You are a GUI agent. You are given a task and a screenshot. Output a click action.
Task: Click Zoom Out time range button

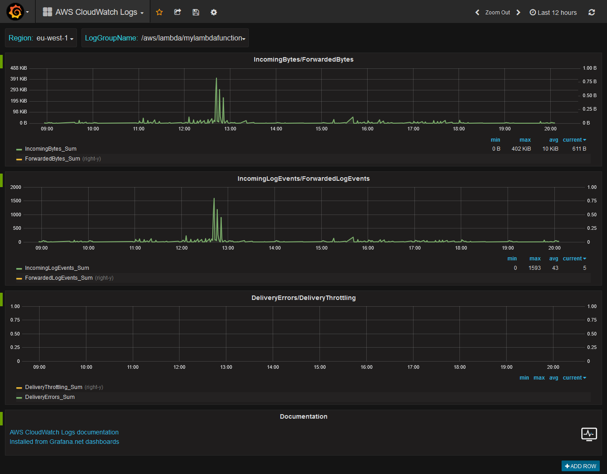click(498, 13)
